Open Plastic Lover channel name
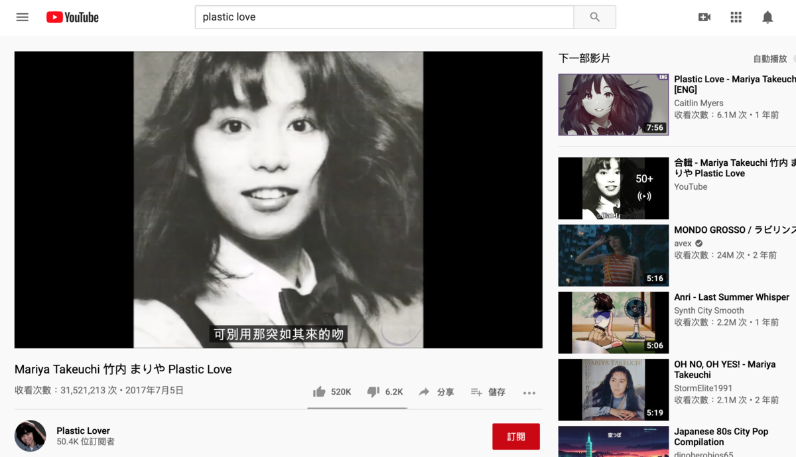The height and width of the screenshot is (457, 796). click(83, 430)
